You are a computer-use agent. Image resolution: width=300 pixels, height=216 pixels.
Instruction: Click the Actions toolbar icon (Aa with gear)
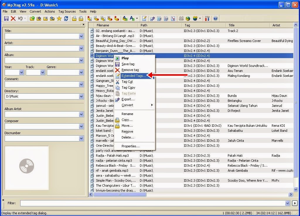click(125, 18)
